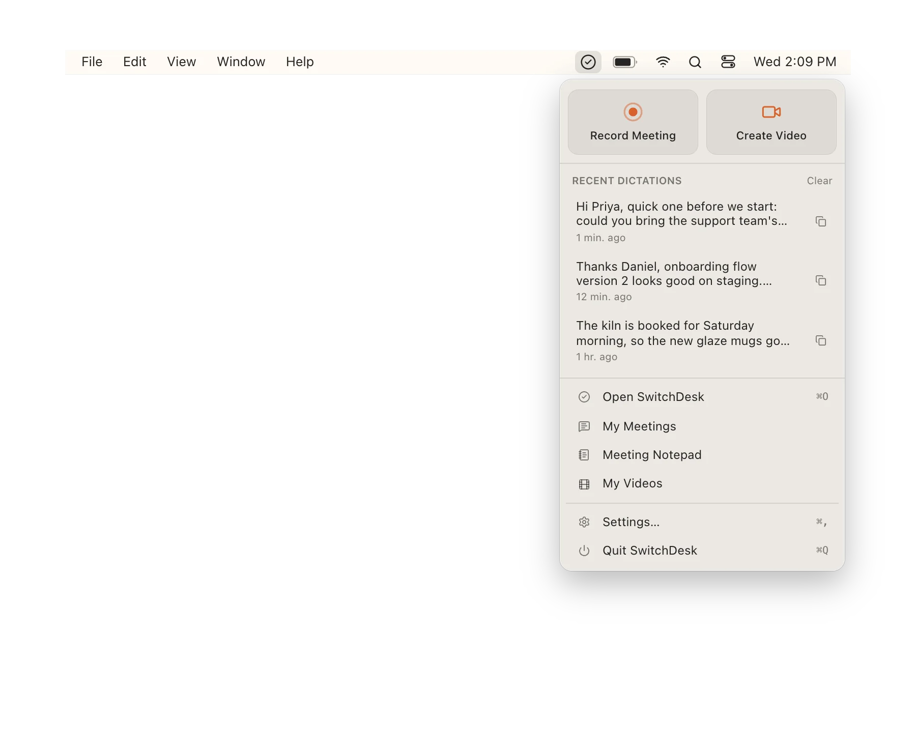The height and width of the screenshot is (750, 916).
Task: Click the battery status icon
Action: click(x=625, y=62)
